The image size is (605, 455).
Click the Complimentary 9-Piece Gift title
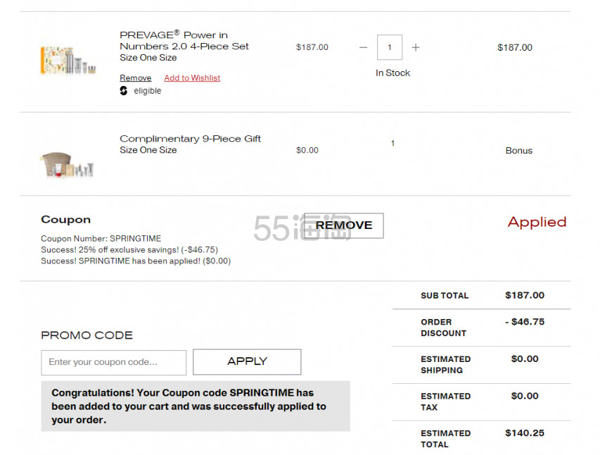point(190,139)
